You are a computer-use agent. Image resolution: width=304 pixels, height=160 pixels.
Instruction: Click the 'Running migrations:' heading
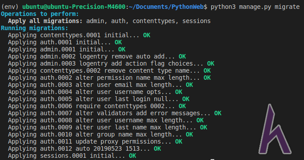35,28
